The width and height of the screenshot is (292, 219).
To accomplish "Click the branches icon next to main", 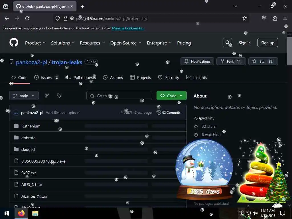I will (47, 96).
